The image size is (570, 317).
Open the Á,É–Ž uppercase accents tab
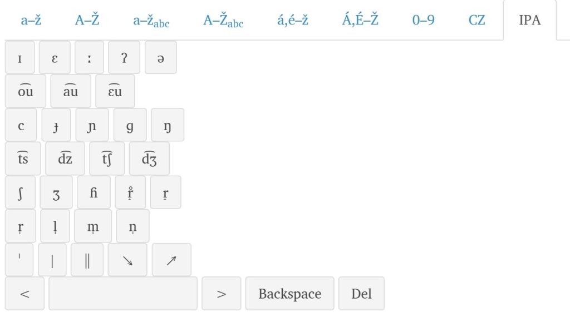[360, 20]
